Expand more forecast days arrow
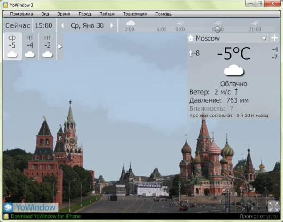This screenshot has height=222, width=283. [x=60, y=47]
